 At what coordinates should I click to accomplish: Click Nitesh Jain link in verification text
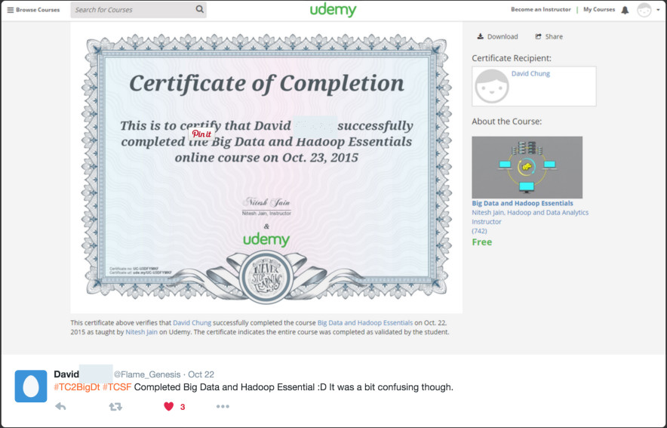[x=141, y=332]
